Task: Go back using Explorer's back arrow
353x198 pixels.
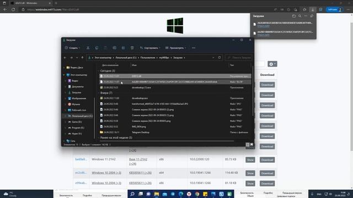Action: pos(65,58)
